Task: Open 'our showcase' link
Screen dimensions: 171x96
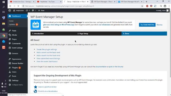Action: (x=104, y=25)
